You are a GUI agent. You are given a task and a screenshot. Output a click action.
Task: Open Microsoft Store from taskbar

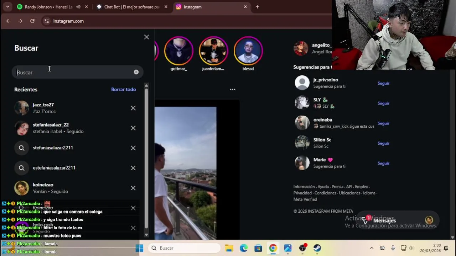pos(258,248)
